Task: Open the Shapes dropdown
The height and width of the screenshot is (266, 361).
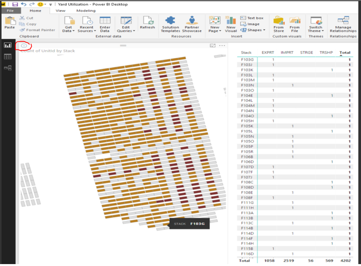Action: (x=253, y=30)
